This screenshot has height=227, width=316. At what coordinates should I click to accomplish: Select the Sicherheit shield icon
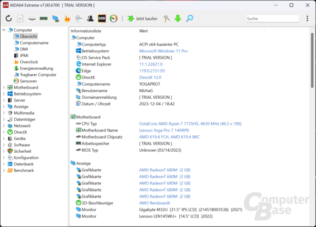pyautogui.click(x=10, y=151)
